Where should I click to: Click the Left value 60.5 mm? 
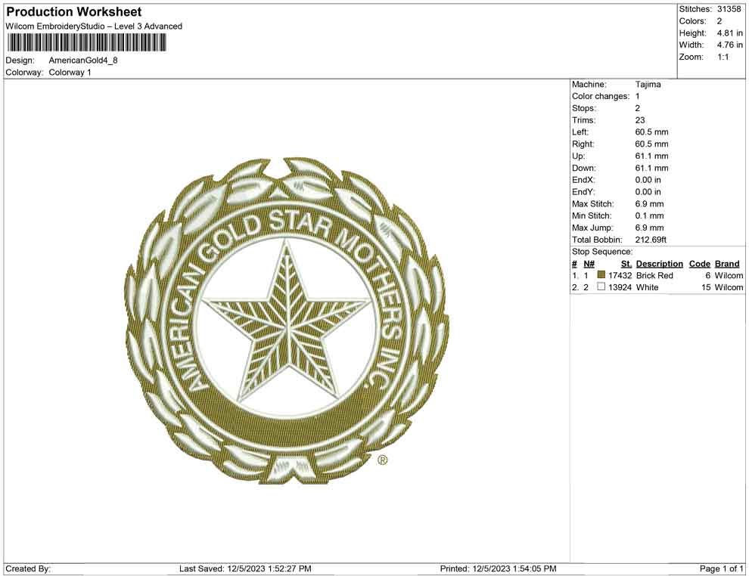(x=651, y=132)
